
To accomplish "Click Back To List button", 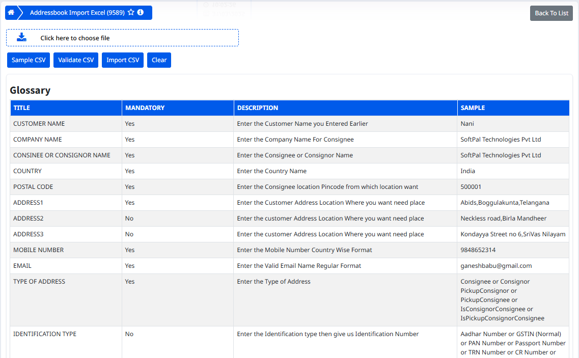I will 552,13.
